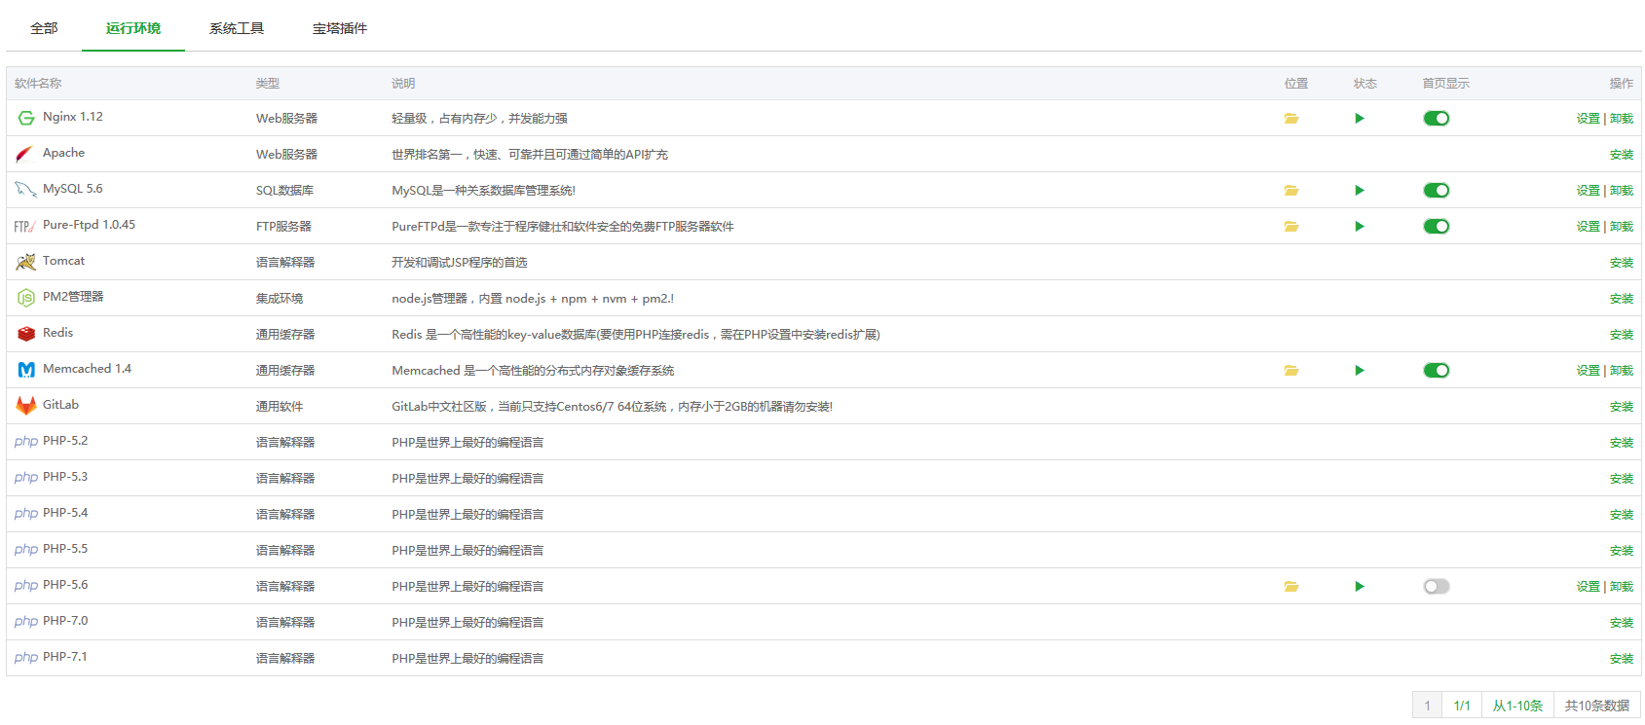This screenshot has width=1645, height=725.
Task: Click the 1/1 page indicator
Action: point(1462,706)
